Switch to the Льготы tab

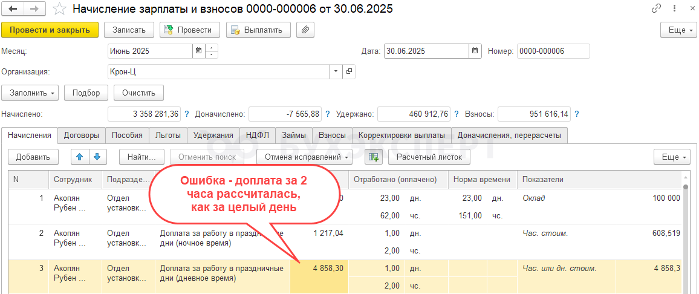coord(168,135)
